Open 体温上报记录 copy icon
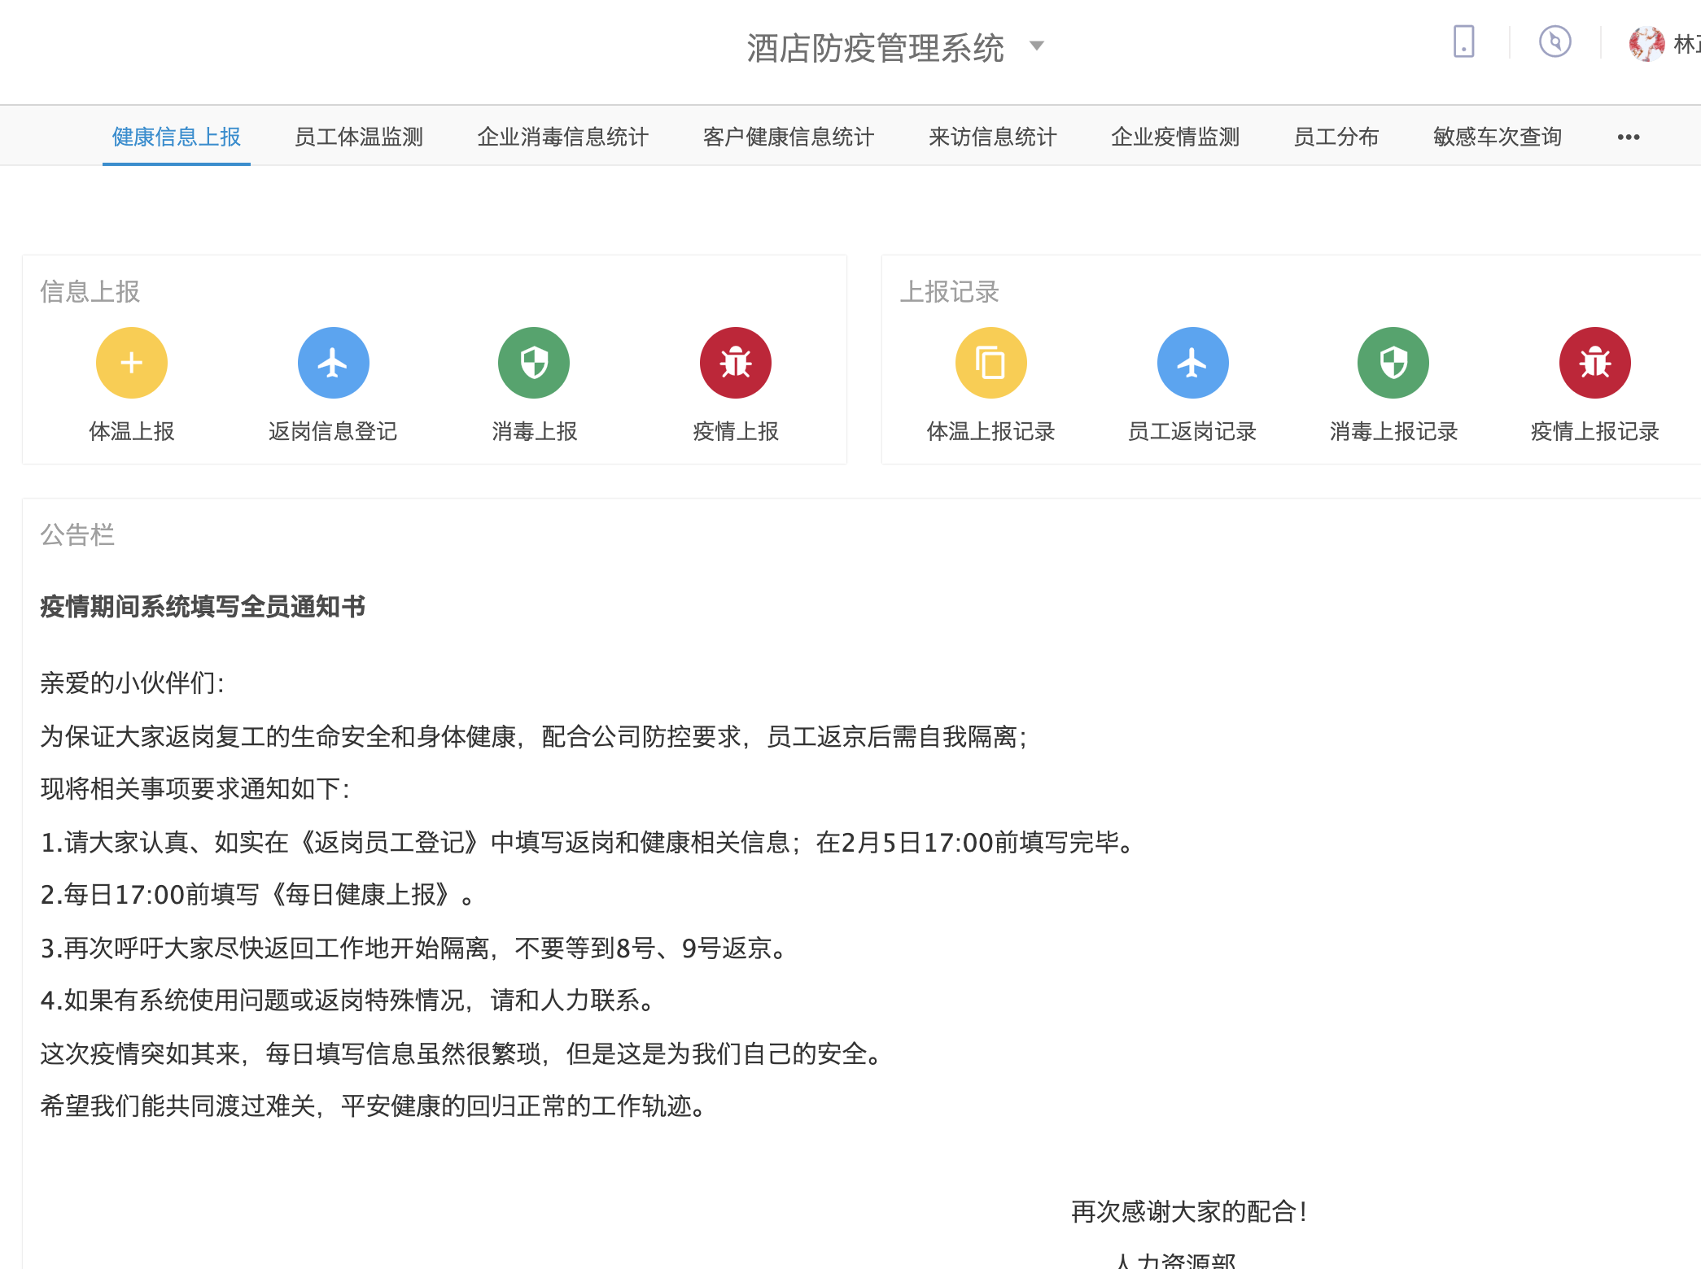Screen dimensions: 1701x1269 point(990,363)
